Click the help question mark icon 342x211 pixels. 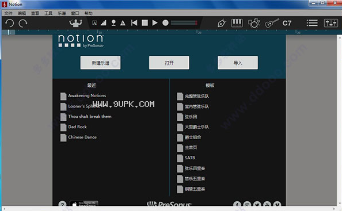pyautogui.click(x=62, y=204)
